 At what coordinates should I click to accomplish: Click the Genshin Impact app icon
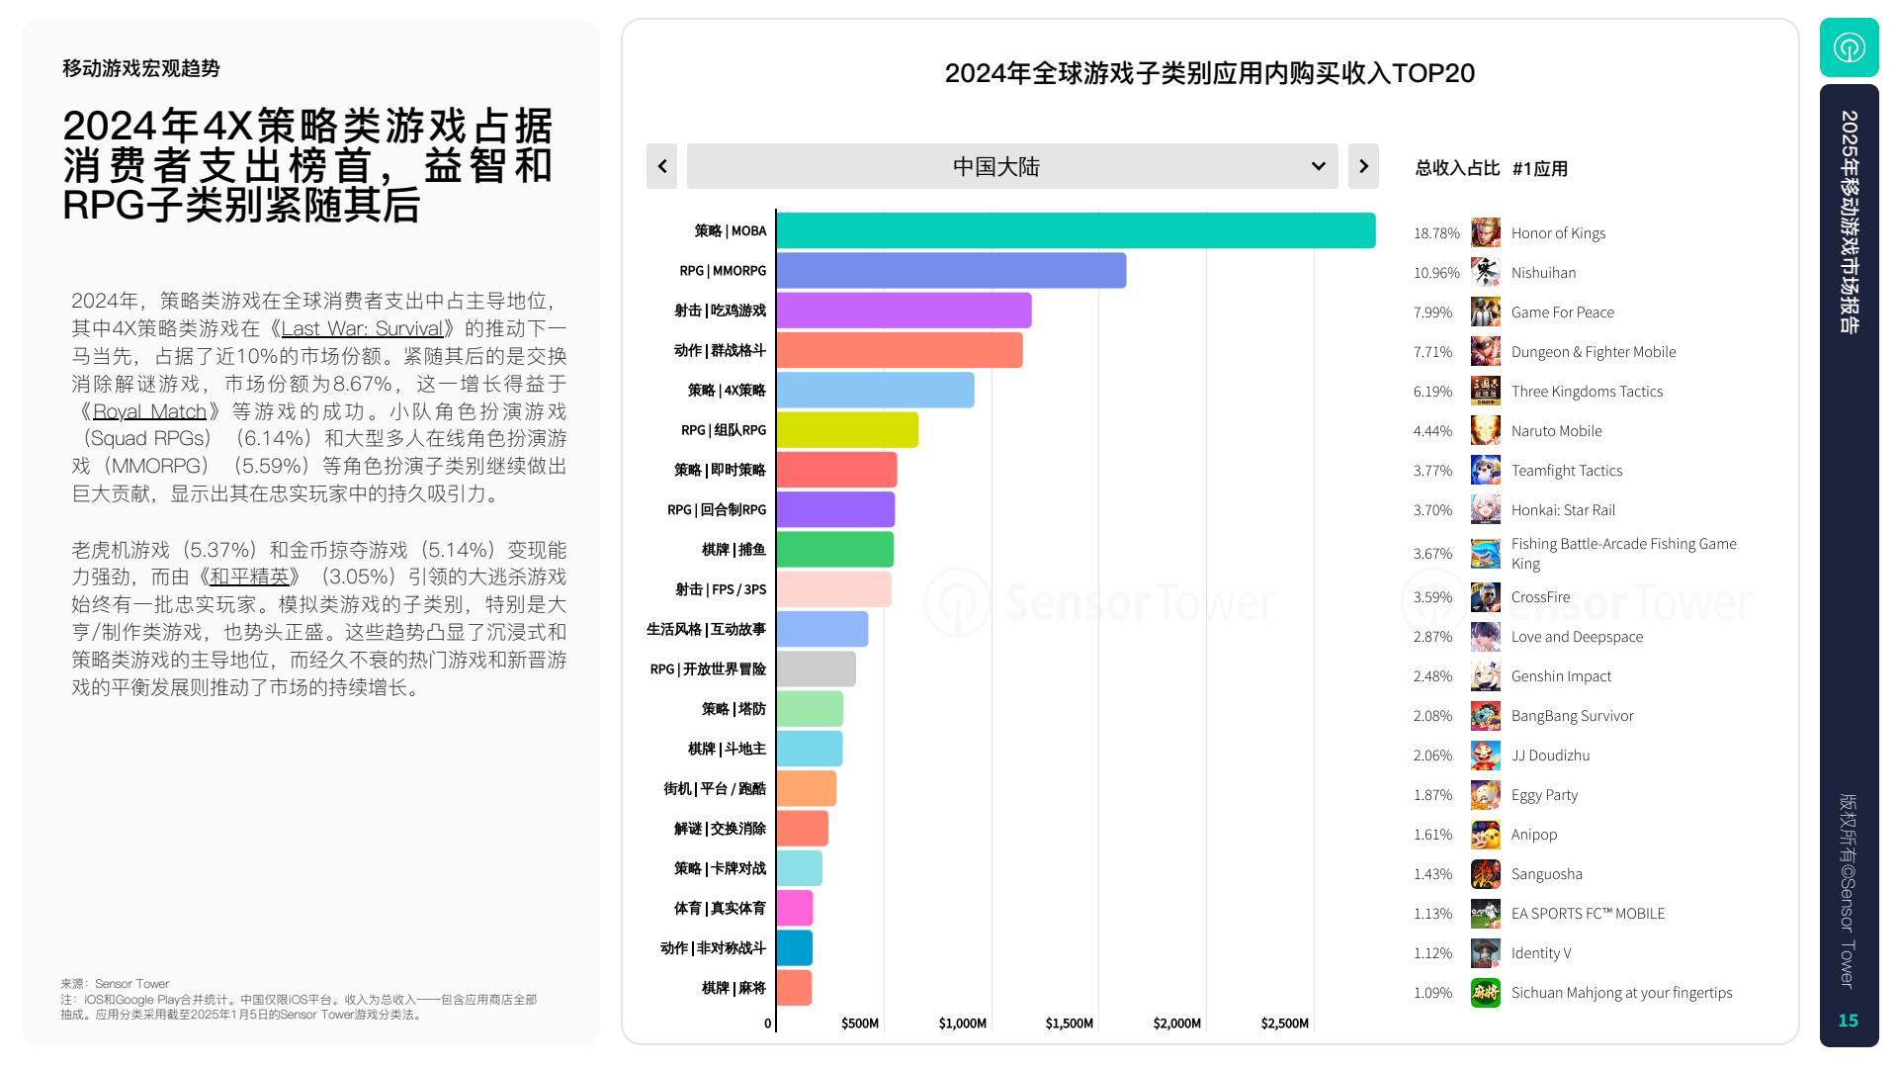(x=1485, y=675)
